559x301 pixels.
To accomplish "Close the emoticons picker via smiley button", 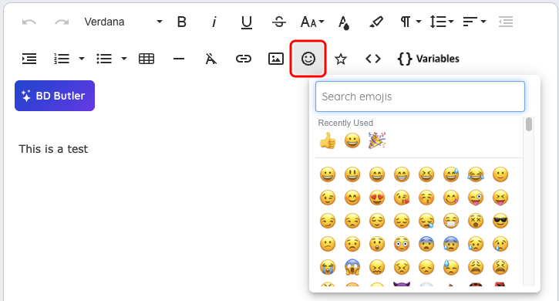I will click(x=308, y=59).
